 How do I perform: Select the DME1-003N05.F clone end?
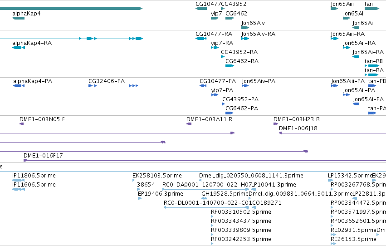pyautogui.click(x=42, y=119)
